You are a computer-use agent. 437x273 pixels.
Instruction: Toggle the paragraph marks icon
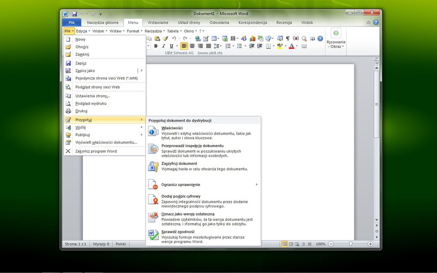288,38
